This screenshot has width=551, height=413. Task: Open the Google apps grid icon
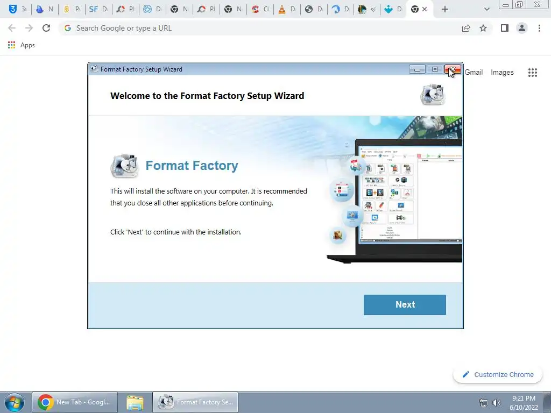click(x=532, y=73)
